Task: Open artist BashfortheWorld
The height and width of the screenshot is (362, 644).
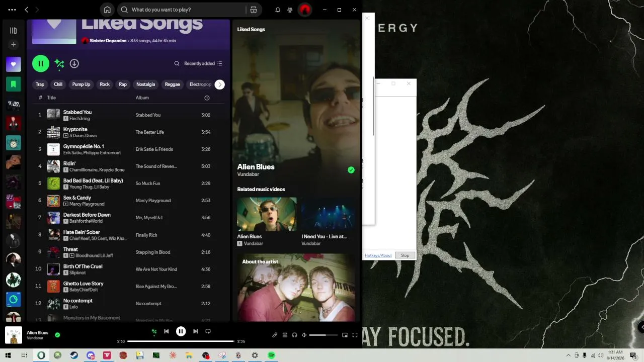Action: click(x=86, y=221)
